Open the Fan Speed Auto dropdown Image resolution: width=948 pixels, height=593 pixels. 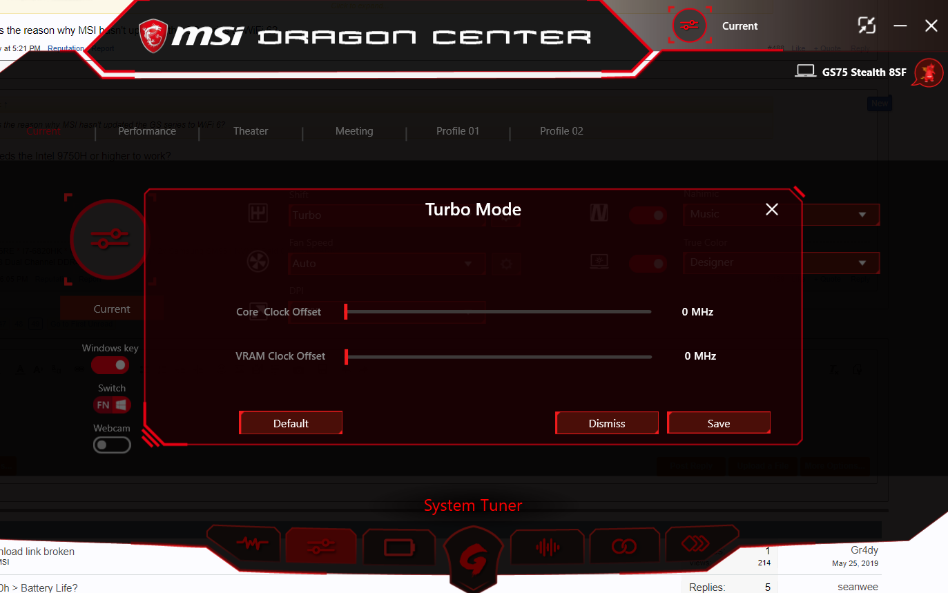pyautogui.click(x=387, y=264)
